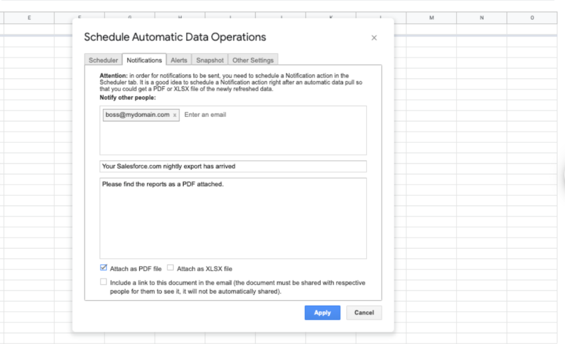Viewport: 565px width, 344px height.
Task: Go to the Snapshot tab
Action: 210,60
